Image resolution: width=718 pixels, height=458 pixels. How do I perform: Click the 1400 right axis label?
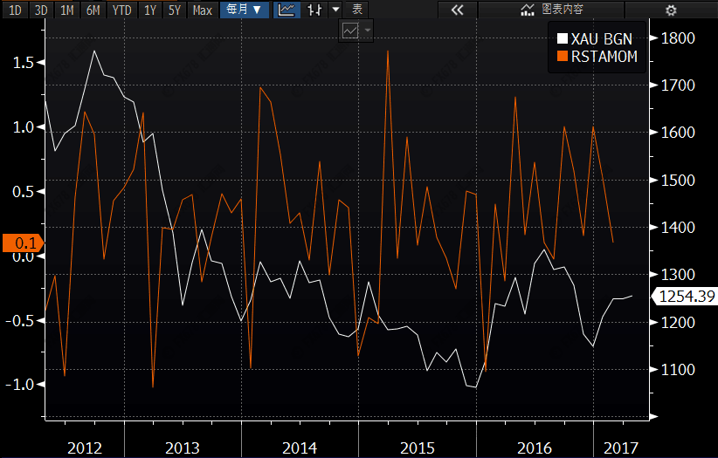[x=678, y=228]
